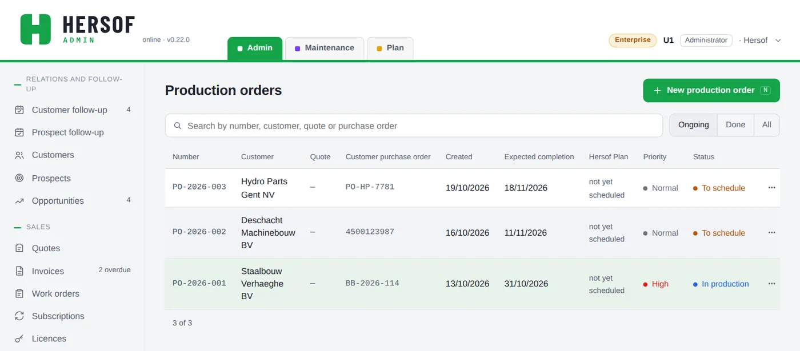Click the Quotes document icon
Image resolution: width=800 pixels, height=351 pixels.
pyautogui.click(x=19, y=248)
